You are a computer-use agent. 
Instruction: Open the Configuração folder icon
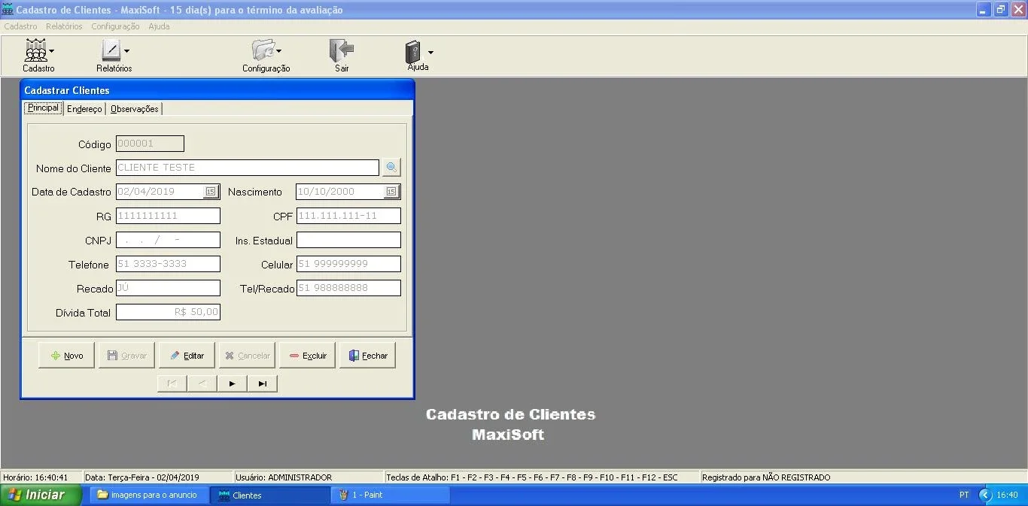[263, 51]
